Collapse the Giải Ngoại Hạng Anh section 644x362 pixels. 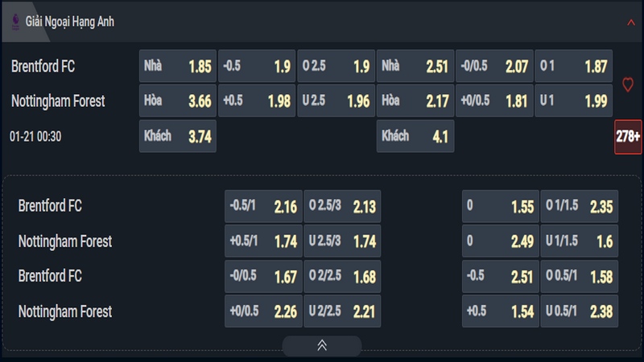point(631,23)
